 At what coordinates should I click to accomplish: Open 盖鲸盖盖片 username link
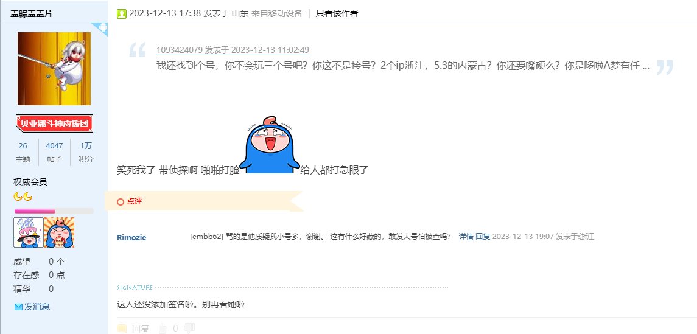[31, 14]
